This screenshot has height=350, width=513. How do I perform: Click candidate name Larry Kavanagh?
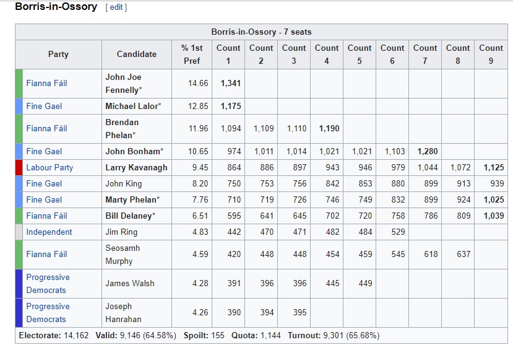pyautogui.click(x=136, y=168)
